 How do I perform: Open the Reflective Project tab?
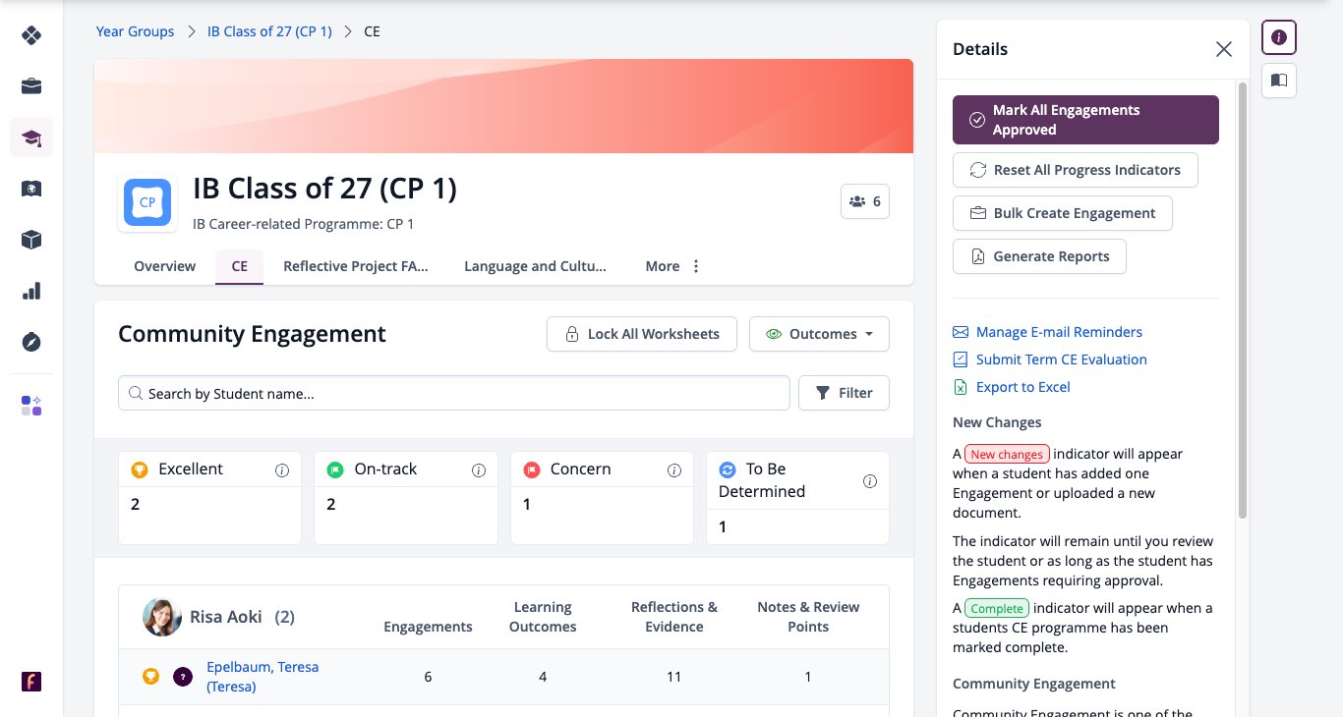356,266
